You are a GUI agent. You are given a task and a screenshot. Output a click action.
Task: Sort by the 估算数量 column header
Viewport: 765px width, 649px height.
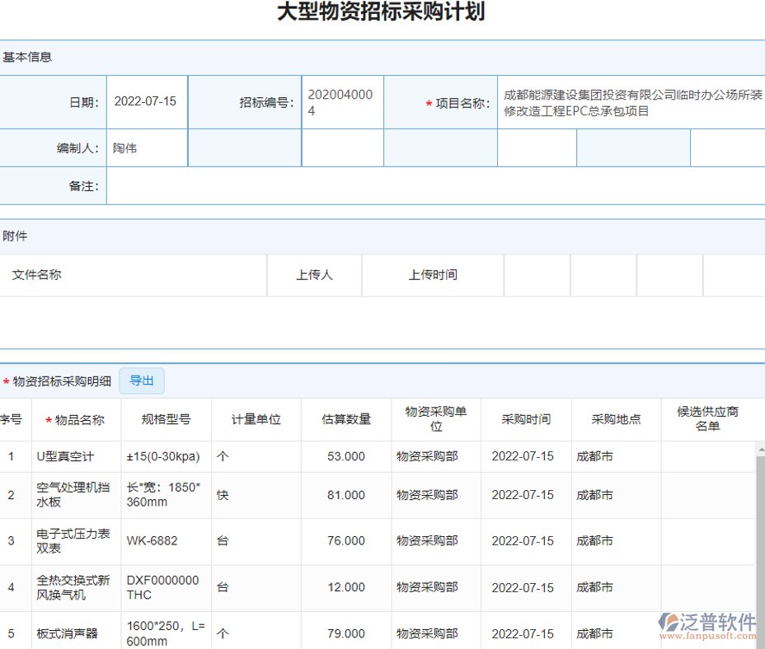tap(346, 419)
